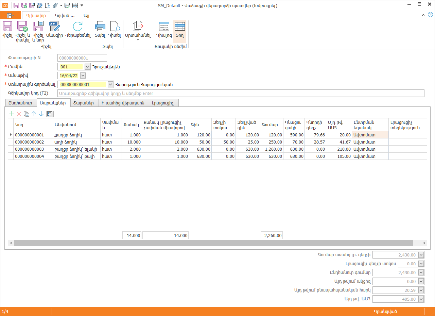
Task: Open the Արտահանել export dropdown
Action: point(138,31)
